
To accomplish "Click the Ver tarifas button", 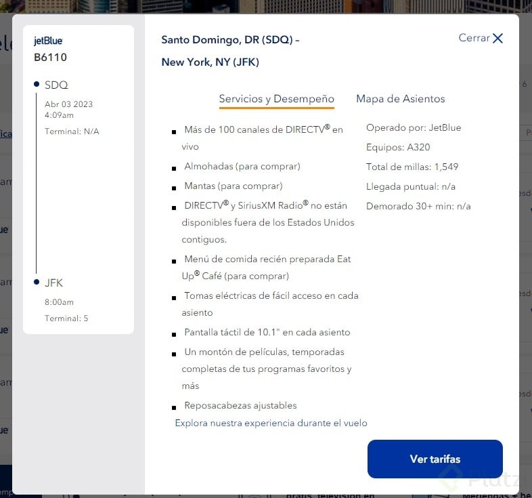I will click(x=435, y=459).
